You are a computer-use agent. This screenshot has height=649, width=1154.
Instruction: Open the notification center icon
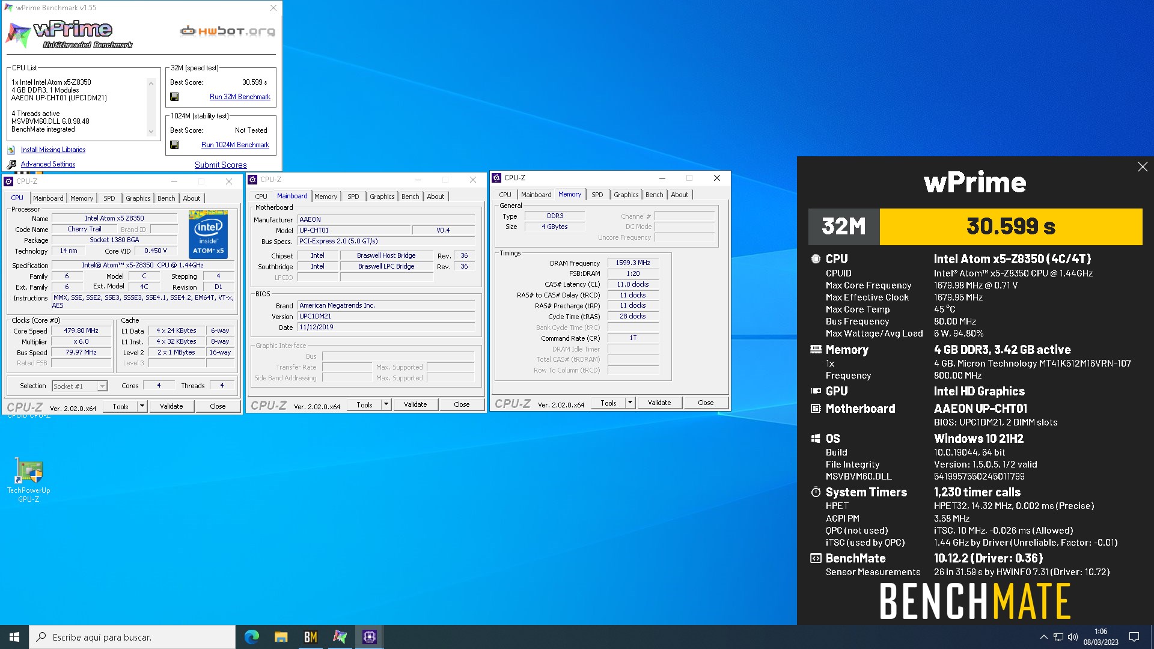click(1134, 637)
